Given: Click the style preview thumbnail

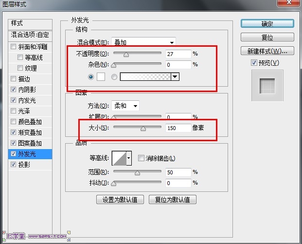Looking at the screenshot, I should click(267, 86).
